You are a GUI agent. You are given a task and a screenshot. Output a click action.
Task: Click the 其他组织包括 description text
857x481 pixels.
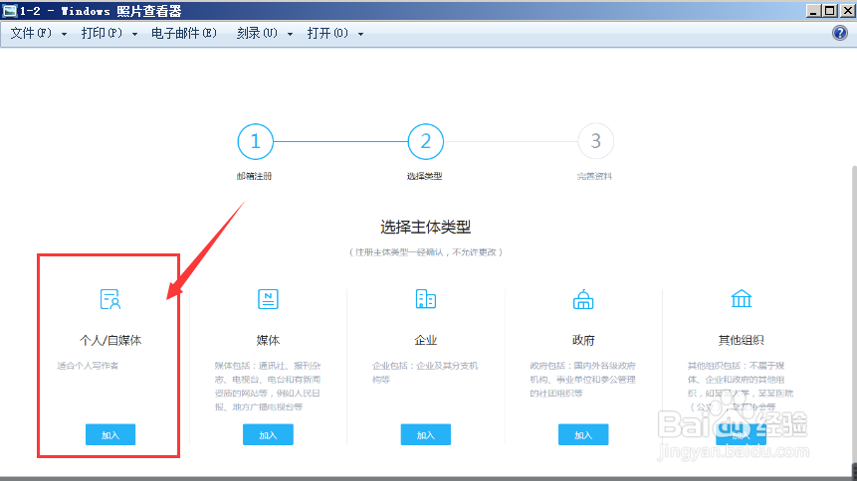(741, 386)
